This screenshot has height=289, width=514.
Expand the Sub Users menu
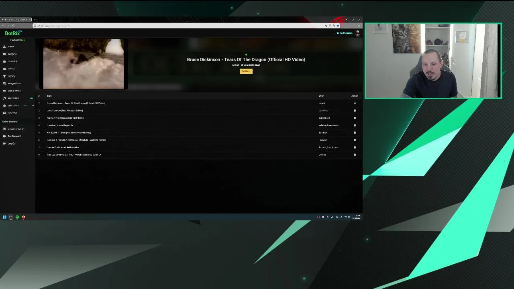18,106
